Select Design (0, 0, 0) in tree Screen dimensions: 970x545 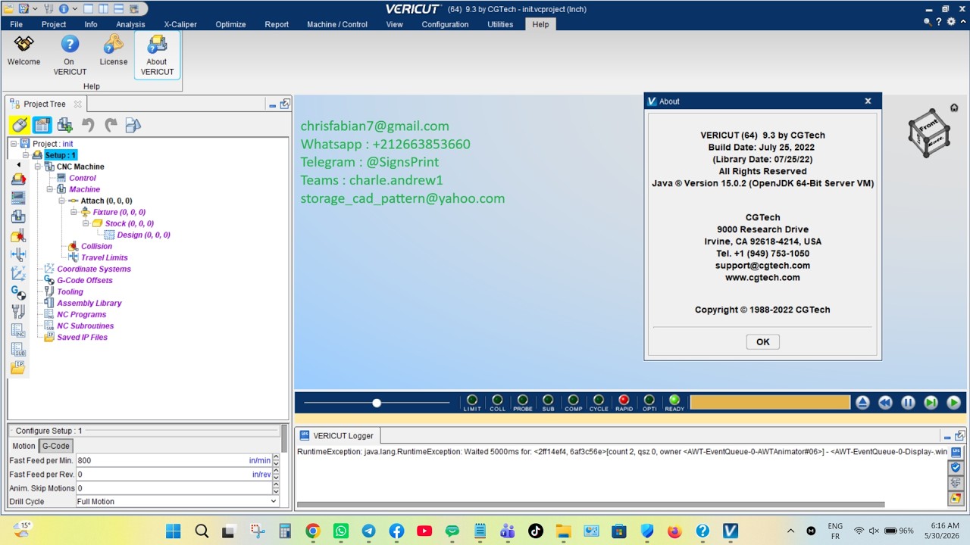pyautogui.click(x=143, y=235)
